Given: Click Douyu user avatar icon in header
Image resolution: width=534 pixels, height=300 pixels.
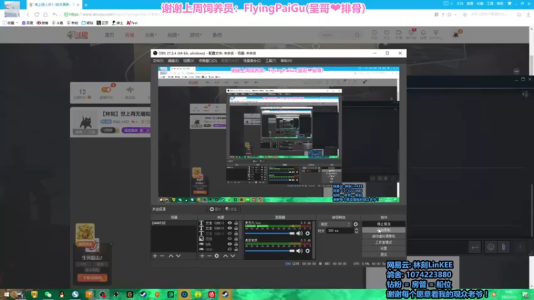Looking at the screenshot, I should [x=456, y=35].
